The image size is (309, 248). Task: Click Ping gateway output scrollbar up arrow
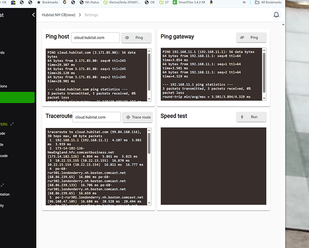(x=264, y=50)
